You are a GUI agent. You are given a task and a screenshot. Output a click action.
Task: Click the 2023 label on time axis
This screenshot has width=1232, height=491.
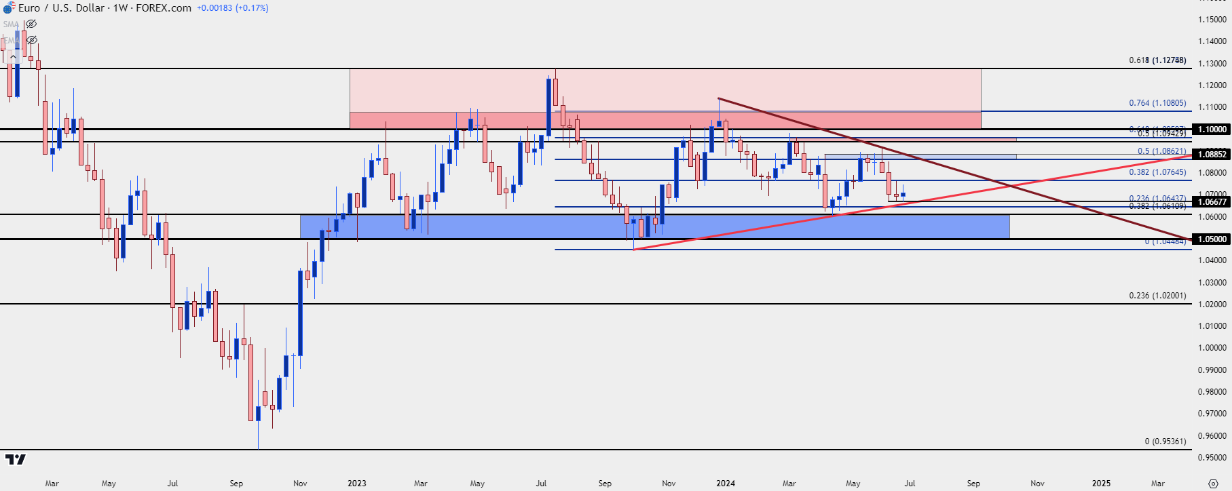click(x=356, y=484)
